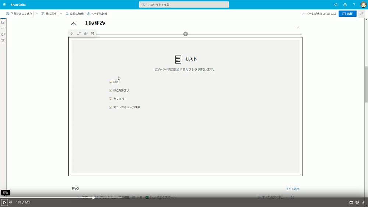Open the SharePoint app launcher grid
The image size is (368, 207).
pos(4,5)
